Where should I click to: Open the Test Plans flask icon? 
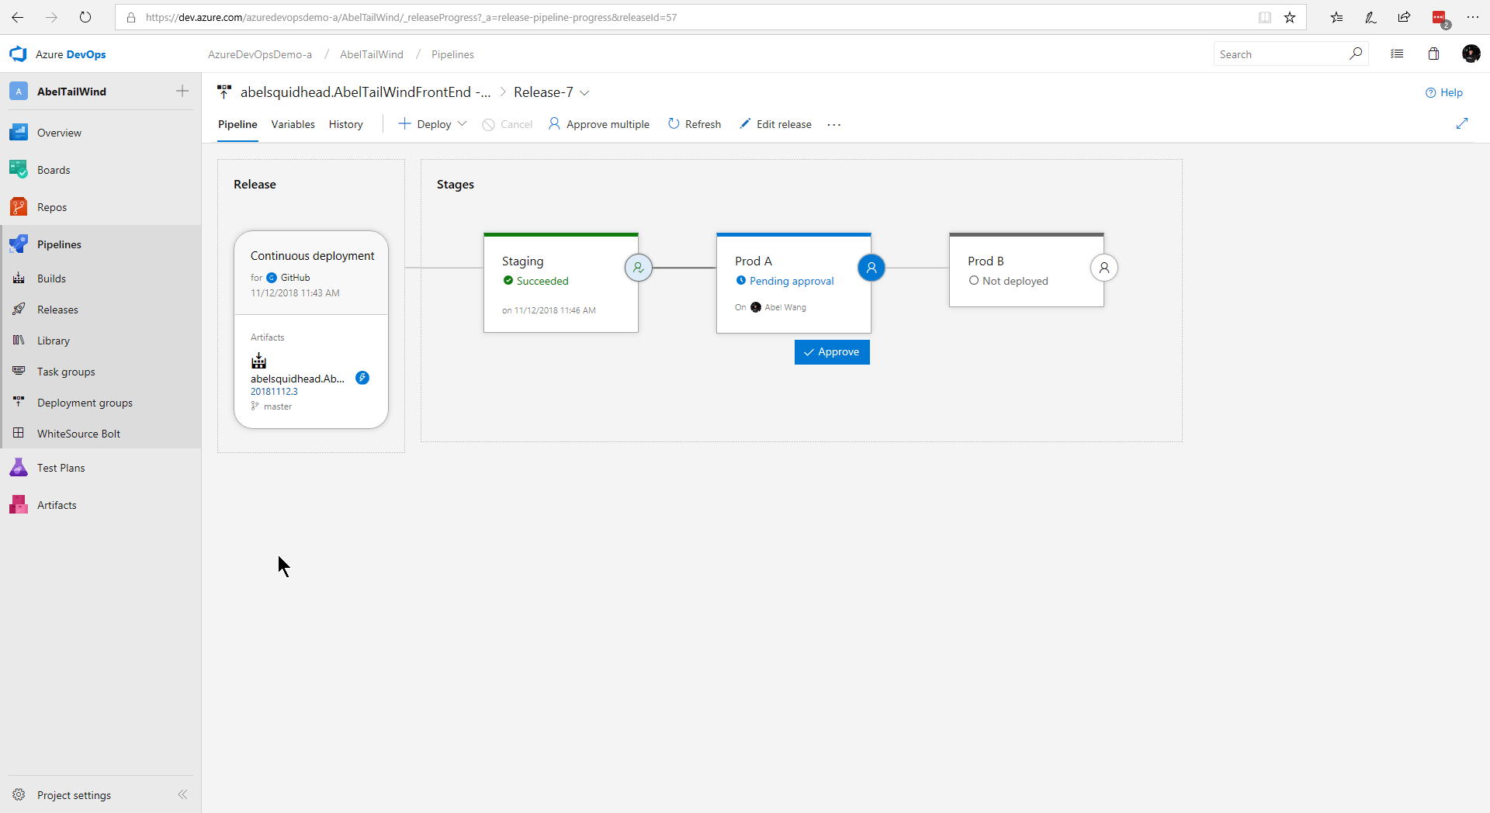(x=19, y=468)
